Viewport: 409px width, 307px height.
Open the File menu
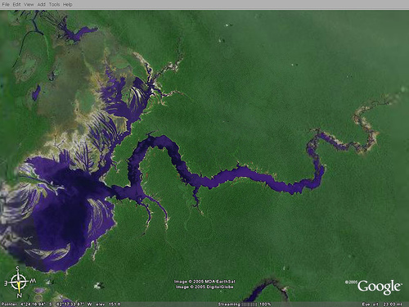pos(6,4)
